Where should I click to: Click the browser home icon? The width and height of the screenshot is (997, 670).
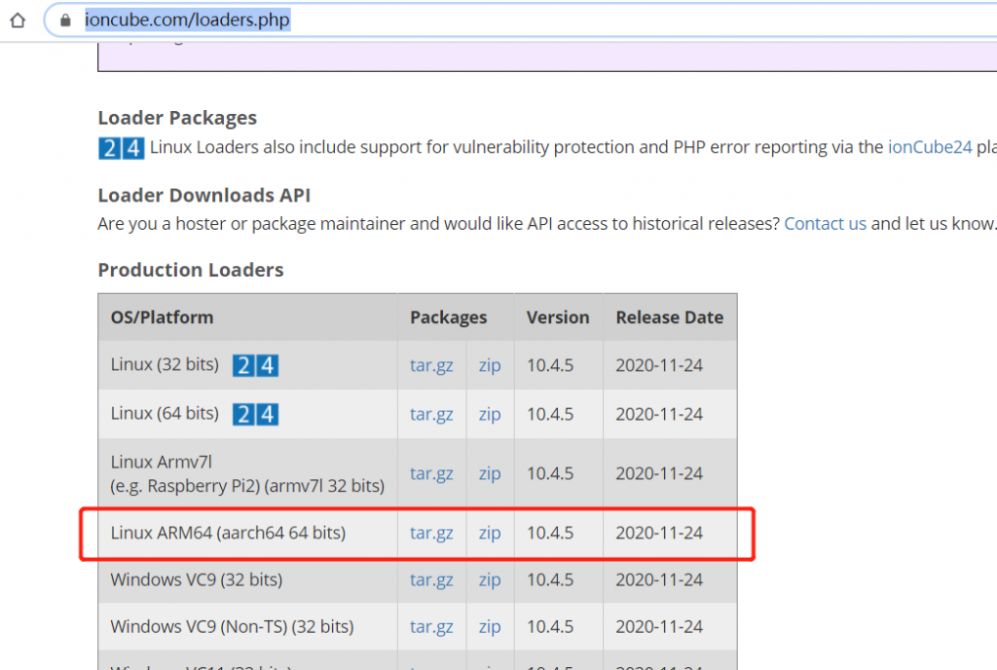coord(18,19)
